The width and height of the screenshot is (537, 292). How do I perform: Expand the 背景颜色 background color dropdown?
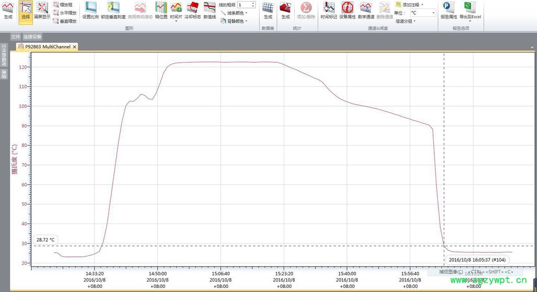tap(234, 21)
